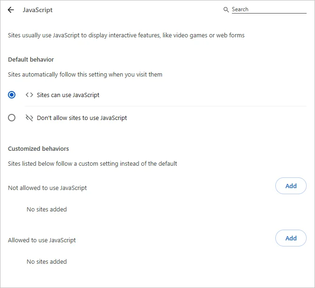Screen dimensions: 315x288
Task: Click 'Don't allow sites to use JavaScript' label
Action: point(82,118)
